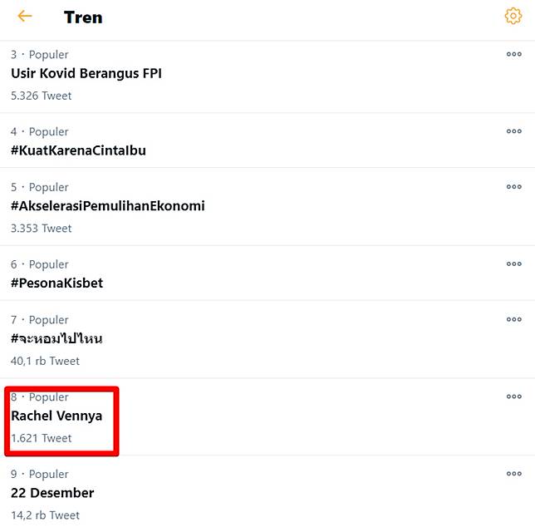Open the Usir Kovid Berangus FPI trend

coord(86,73)
